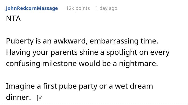The image size is (188, 105).
Task: Click the word Puberty in the comment
Action: pos(20,41)
